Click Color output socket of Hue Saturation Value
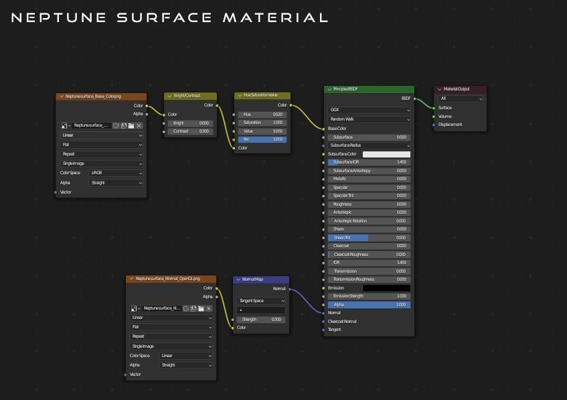 291,105
